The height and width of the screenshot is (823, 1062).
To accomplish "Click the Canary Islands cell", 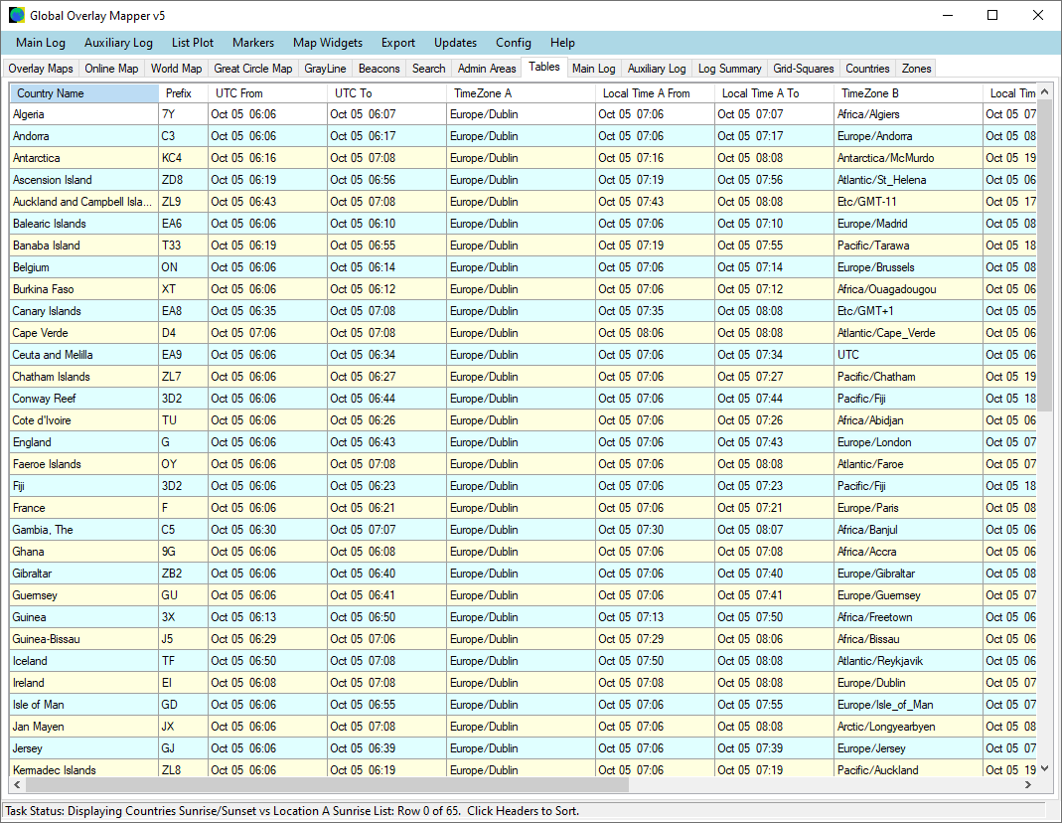I will 84,311.
